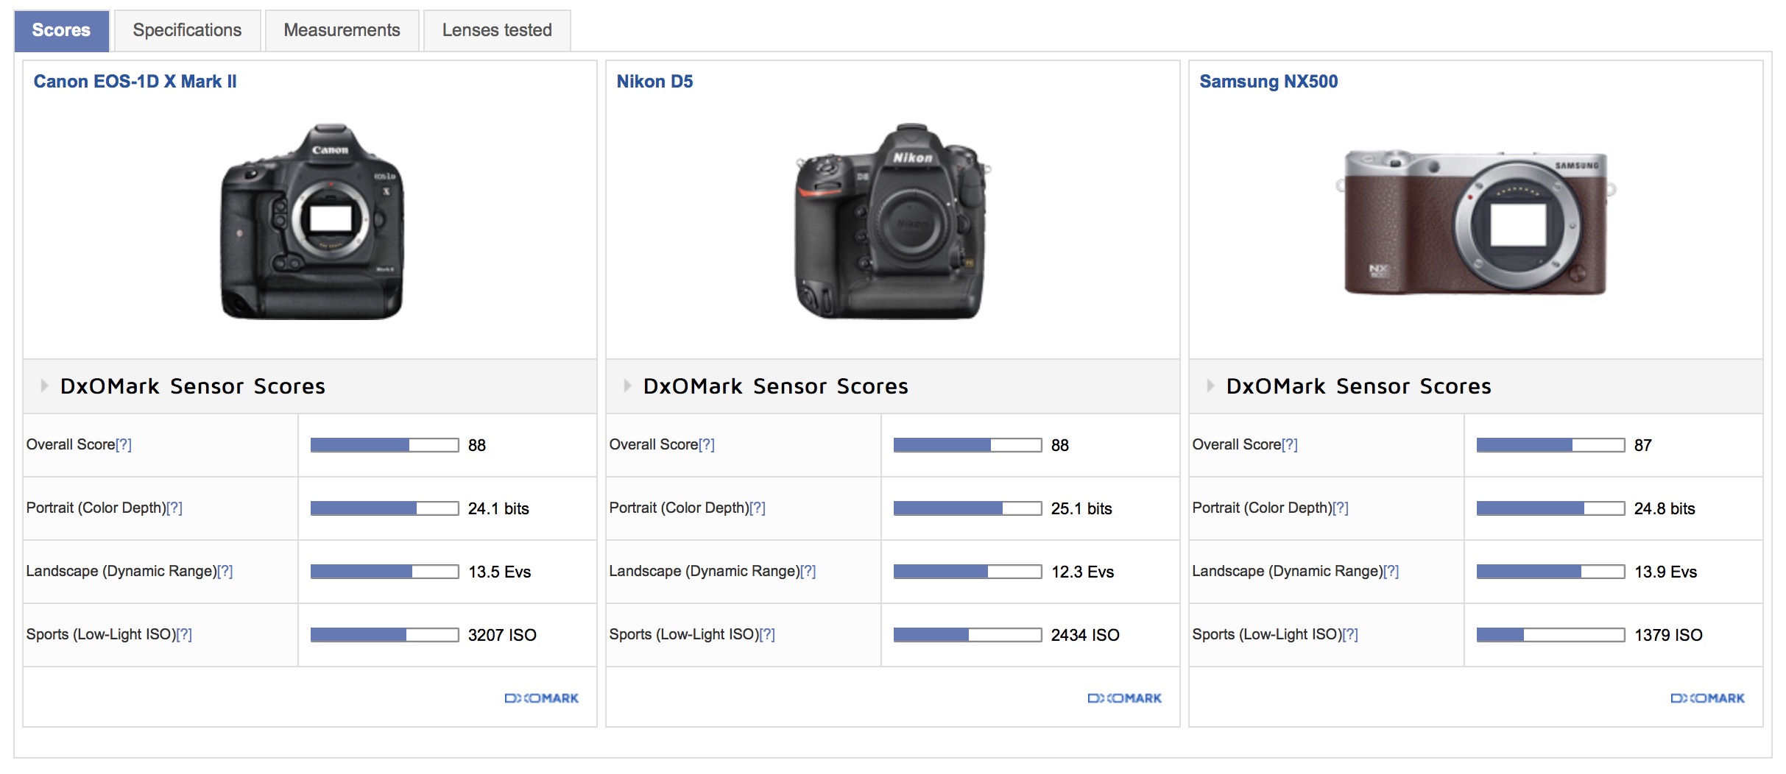The height and width of the screenshot is (774, 1786).
Task: Open the Specifications tab
Action: [187, 30]
